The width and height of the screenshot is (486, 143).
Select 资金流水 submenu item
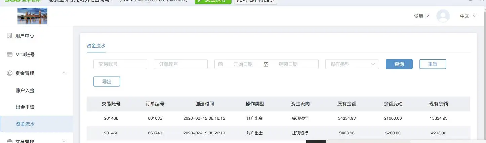tap(36, 124)
